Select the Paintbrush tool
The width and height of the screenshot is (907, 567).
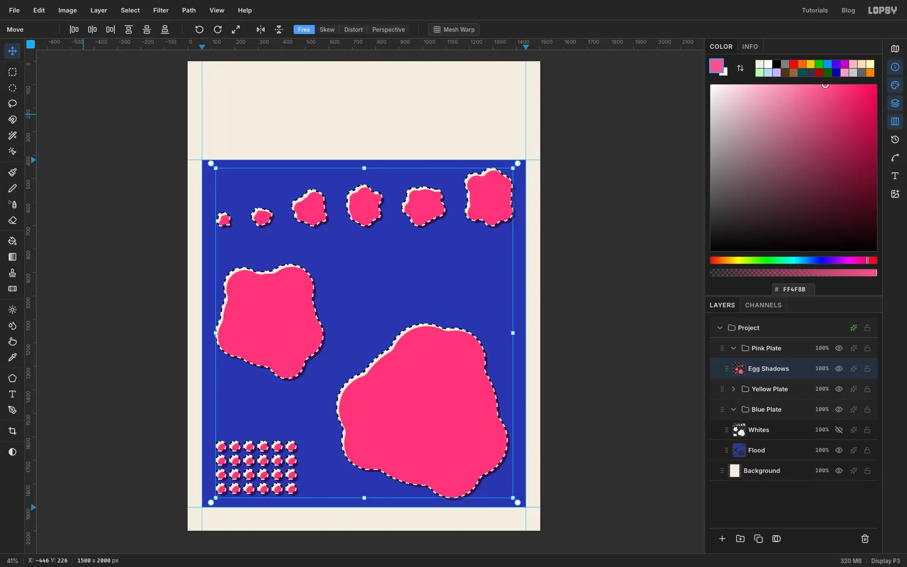point(12,172)
